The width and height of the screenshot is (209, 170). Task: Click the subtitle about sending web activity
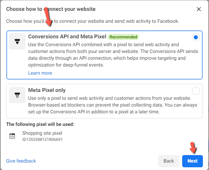pos(93,21)
